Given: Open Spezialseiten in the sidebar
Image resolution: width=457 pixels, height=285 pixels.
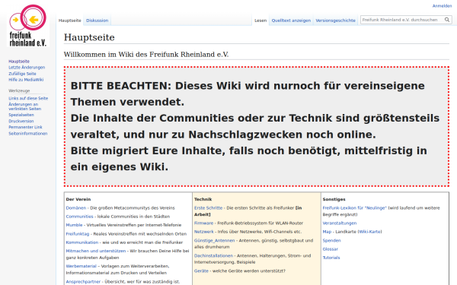Looking at the screenshot, I should point(21,115).
